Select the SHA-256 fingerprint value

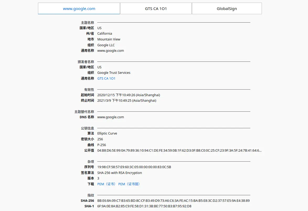pyautogui.click(x=173, y=200)
